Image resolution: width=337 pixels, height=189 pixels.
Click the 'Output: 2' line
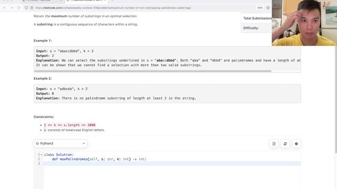[x=45, y=56]
